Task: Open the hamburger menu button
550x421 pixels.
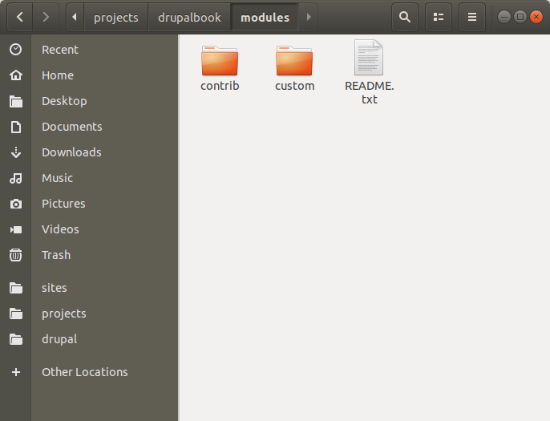Action: pyautogui.click(x=472, y=17)
